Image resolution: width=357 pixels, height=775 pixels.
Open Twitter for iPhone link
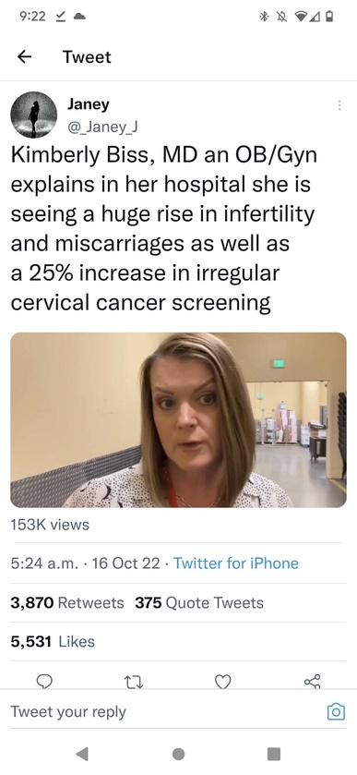(x=236, y=563)
